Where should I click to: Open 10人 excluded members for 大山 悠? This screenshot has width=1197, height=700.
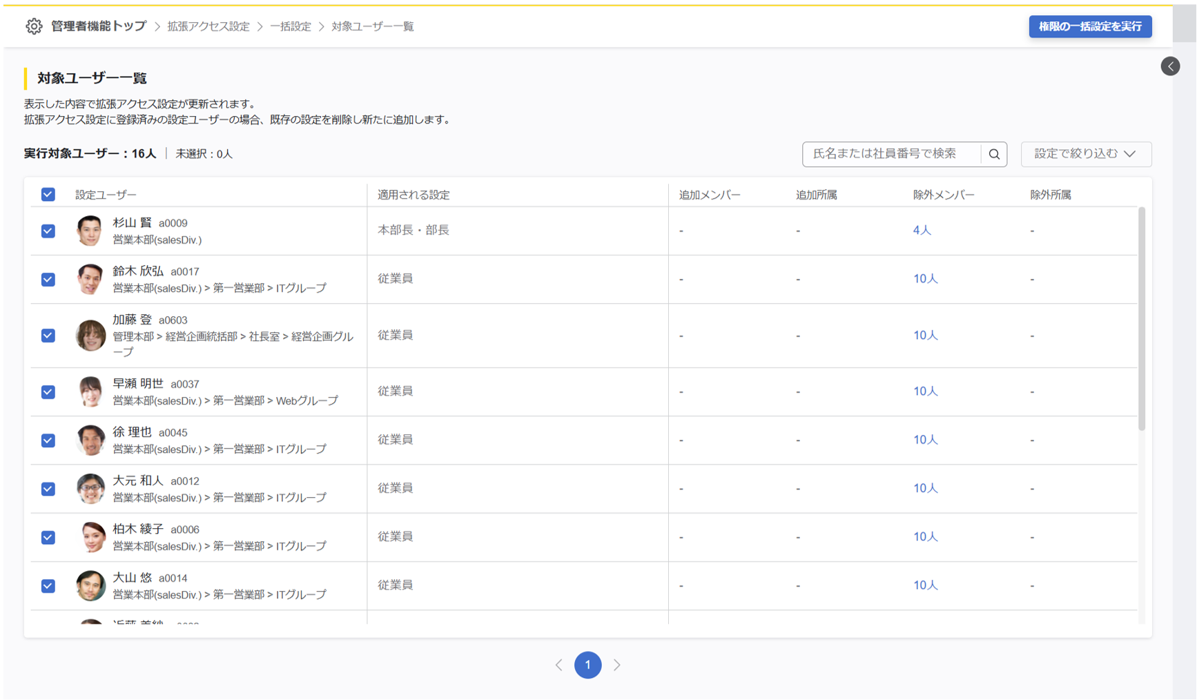click(925, 585)
